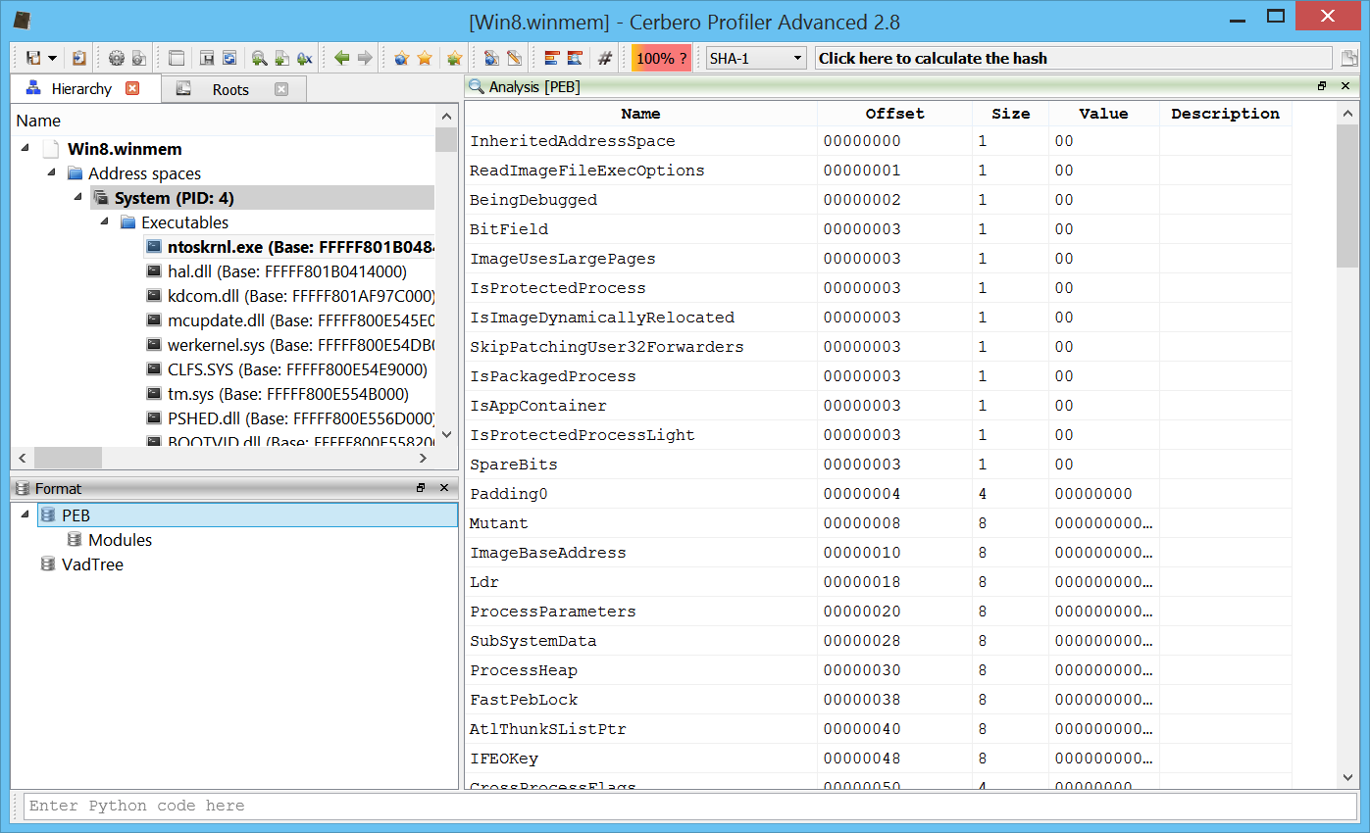Collapse the PEB node in Format panel
Viewport: 1370px width, 833px height.
(x=25, y=514)
